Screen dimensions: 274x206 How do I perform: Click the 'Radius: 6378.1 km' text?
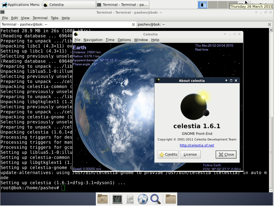tap(86, 56)
